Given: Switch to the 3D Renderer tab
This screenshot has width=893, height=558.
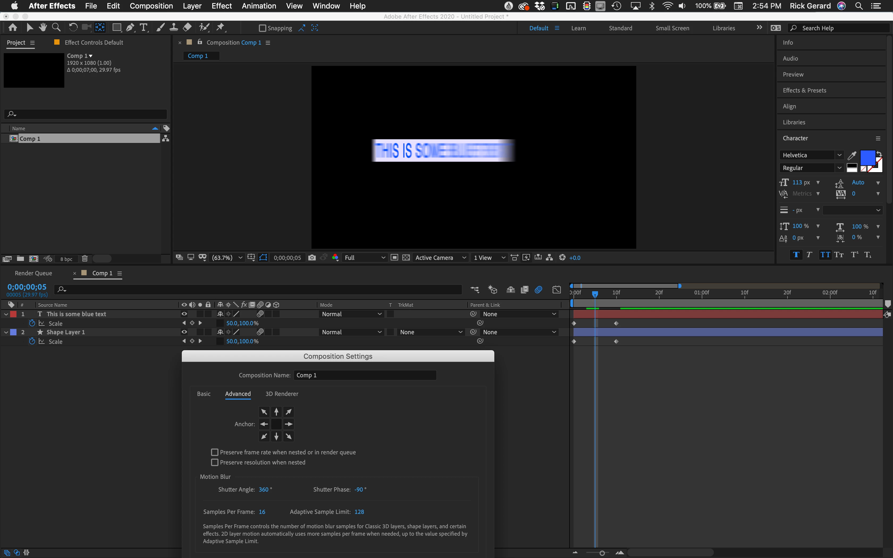Looking at the screenshot, I should click(x=281, y=394).
